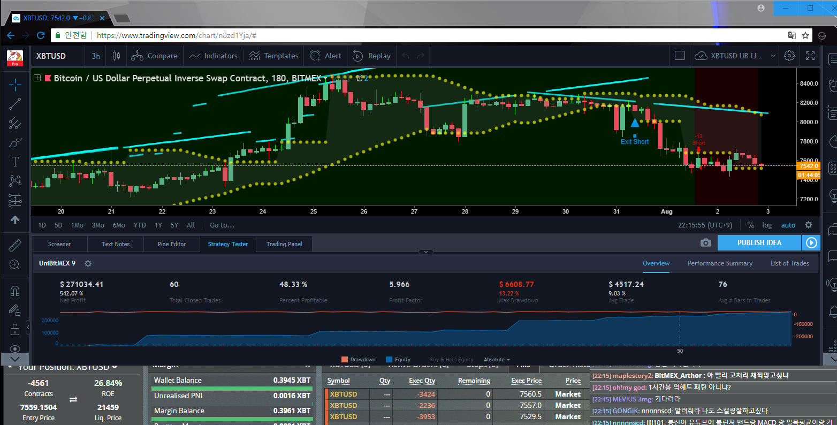The width and height of the screenshot is (837, 425).
Task: Click the position swap arrows in BitMEX
Action: [73, 400]
